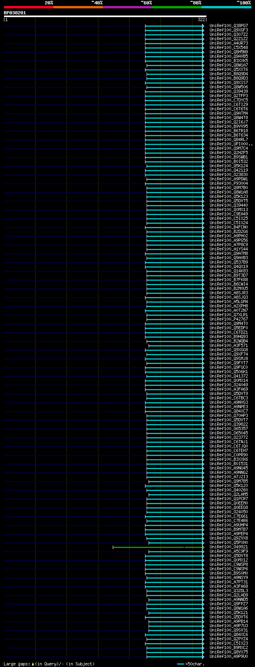Open the UniRef100_Q39439 hit label
This screenshot has height=667, width=255.
point(229,92)
